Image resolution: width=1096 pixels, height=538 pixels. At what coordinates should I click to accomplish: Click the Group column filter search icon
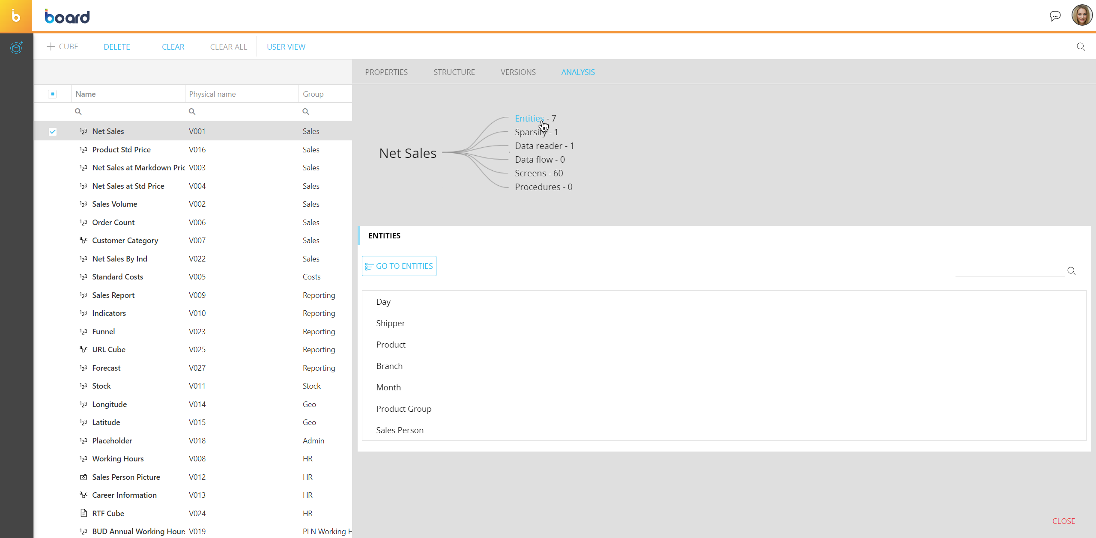tap(305, 112)
